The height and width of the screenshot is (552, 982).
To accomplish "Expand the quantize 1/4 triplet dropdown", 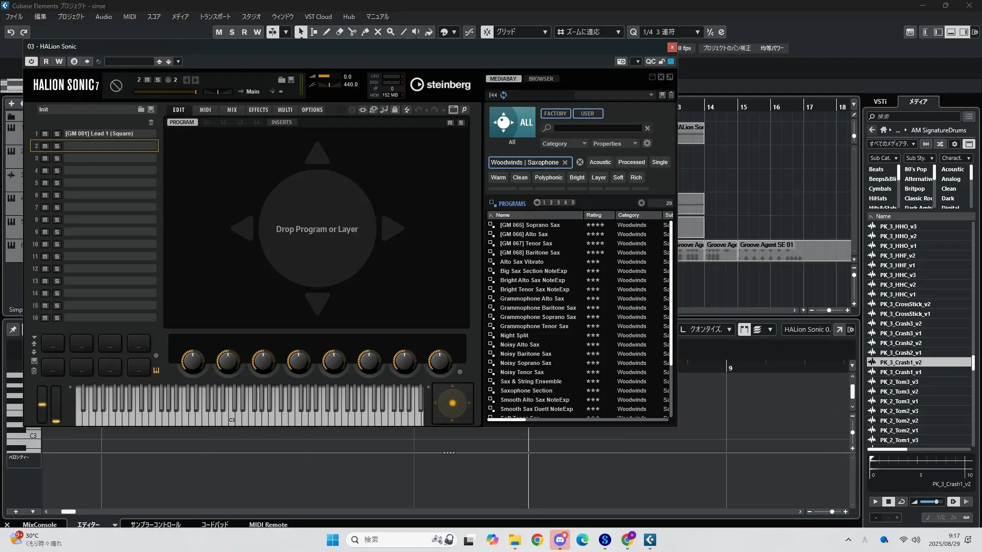I will (x=697, y=32).
